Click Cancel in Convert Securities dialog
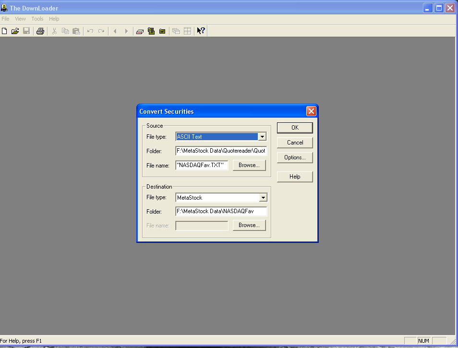Viewport: 458px width, 348px height. (x=295, y=143)
